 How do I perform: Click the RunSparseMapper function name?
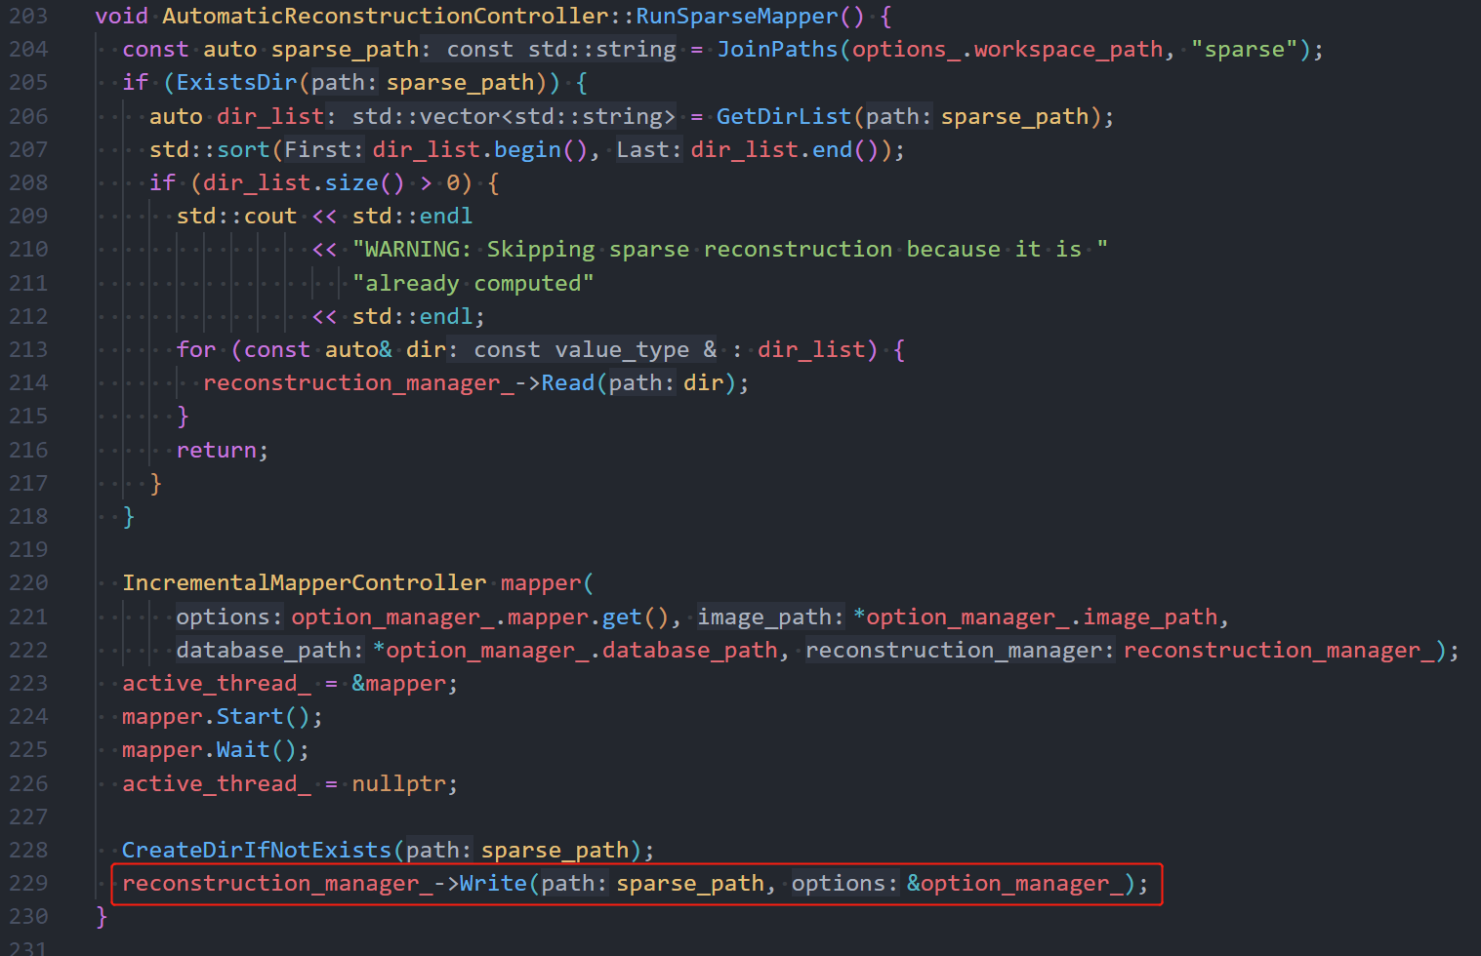pyautogui.click(x=737, y=16)
